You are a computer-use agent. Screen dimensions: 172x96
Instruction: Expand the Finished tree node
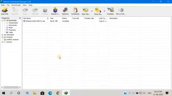(x=2, y=37)
